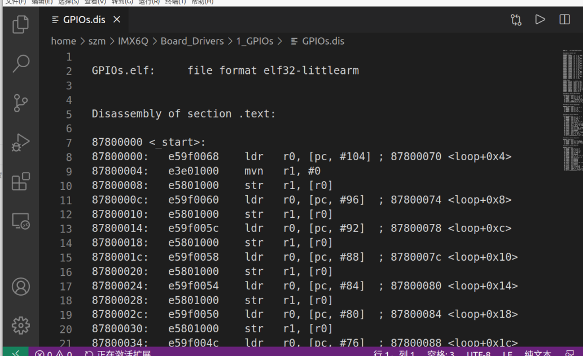583x356 pixels.
Task: Open the source control graph icon
Action: click(x=515, y=19)
